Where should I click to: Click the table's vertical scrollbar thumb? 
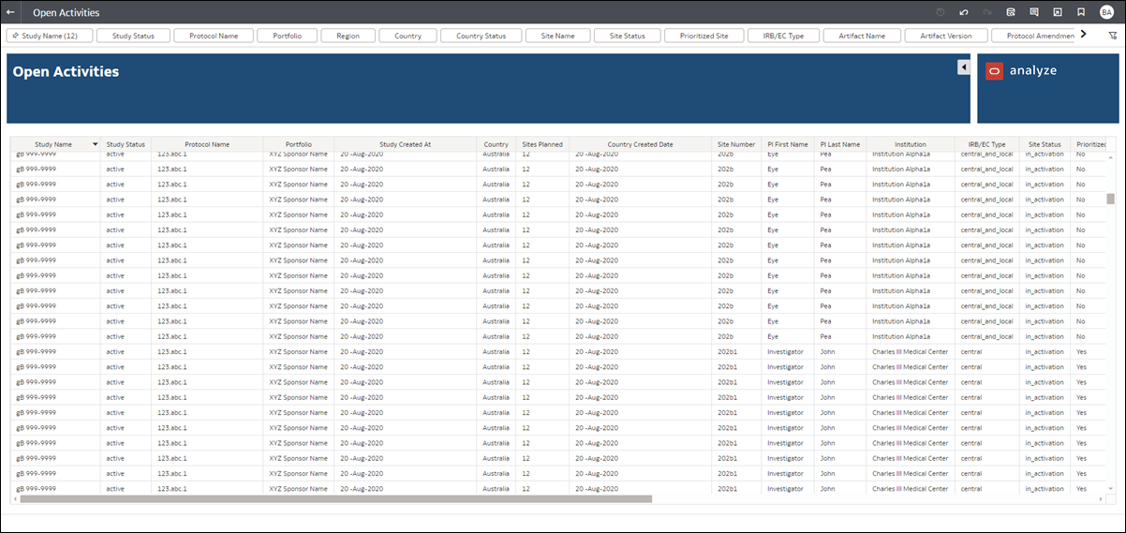[x=1111, y=198]
